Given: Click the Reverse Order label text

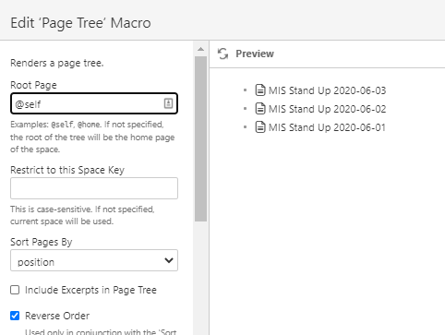Looking at the screenshot, I should [57, 316].
